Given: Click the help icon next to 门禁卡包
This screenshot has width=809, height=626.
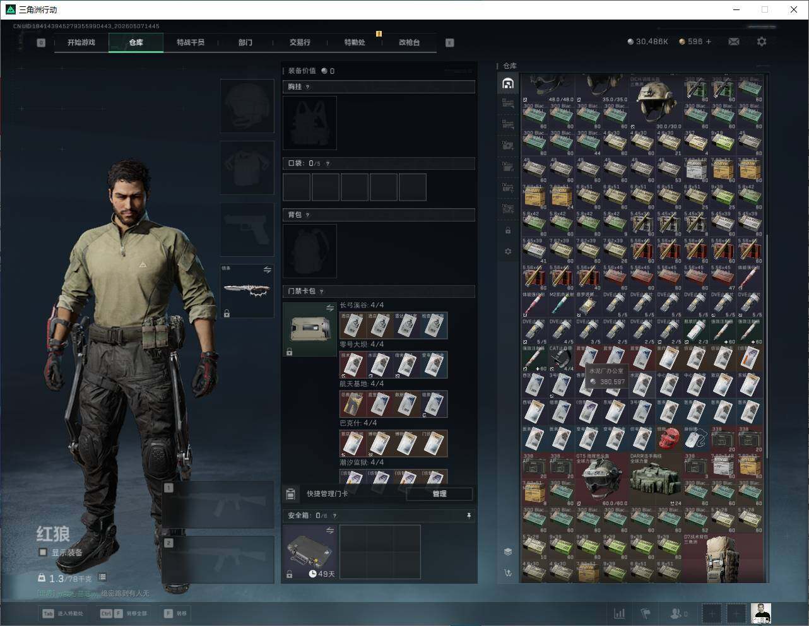Looking at the screenshot, I should (322, 292).
